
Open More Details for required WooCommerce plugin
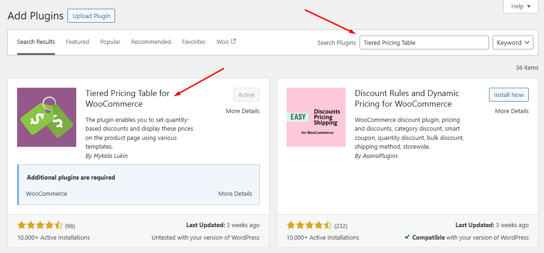tap(235, 194)
